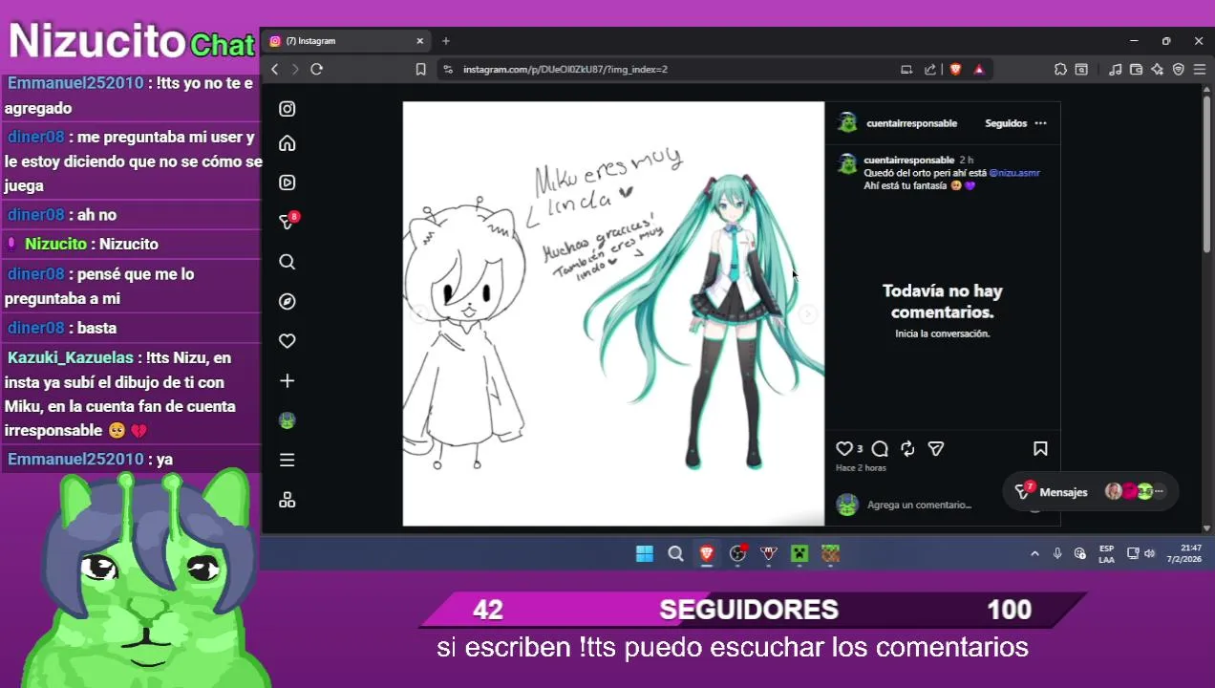Viewport: 1215px width, 688px height.
Task: Open a new browser tab
Action: pos(445,41)
